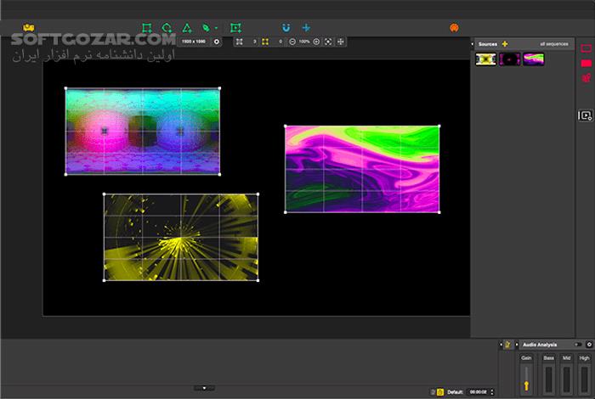This screenshot has height=399, width=595.
Task: Click the blue plus icon in toolbar
Action: 306,28
